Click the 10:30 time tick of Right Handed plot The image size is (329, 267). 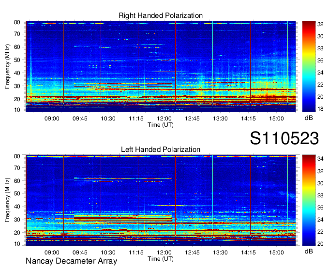108,119
